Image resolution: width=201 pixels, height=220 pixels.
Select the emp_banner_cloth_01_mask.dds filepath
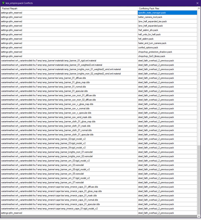69,126
